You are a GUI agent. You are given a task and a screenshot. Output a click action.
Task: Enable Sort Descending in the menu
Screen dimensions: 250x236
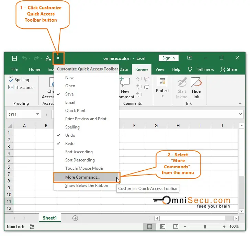coord(87,160)
